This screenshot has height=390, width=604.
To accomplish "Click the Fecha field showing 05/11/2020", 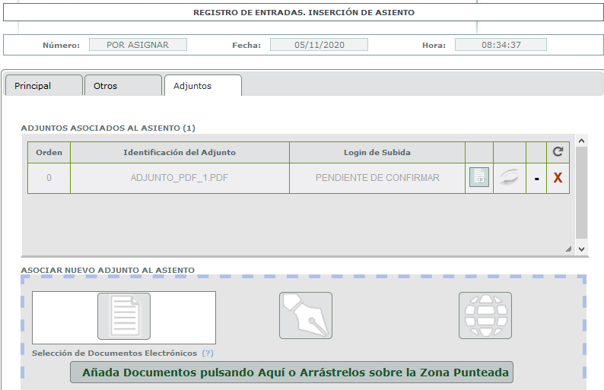I will click(319, 45).
